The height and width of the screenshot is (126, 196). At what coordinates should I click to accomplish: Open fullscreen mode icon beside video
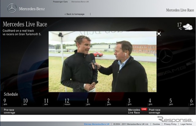[x=159, y=34]
